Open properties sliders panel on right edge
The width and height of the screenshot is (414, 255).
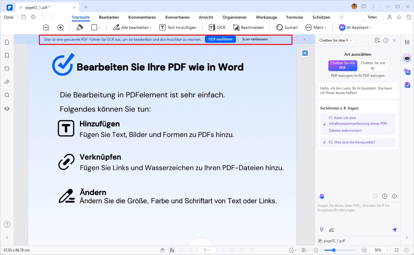point(407,42)
